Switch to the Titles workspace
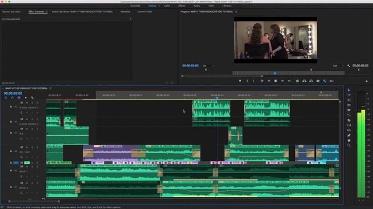This screenshot has height=209, width=373. click(211, 6)
